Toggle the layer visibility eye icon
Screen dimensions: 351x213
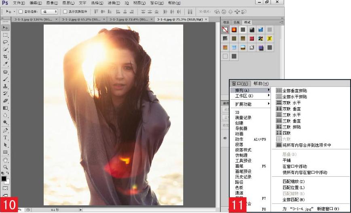pyautogui.click(x=225, y=138)
